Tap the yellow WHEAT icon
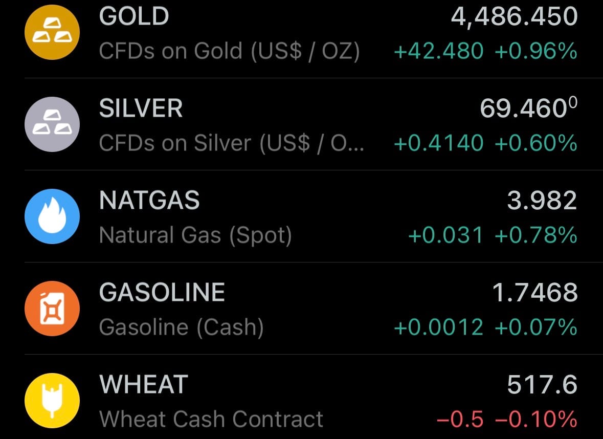603x439 pixels. 52,400
